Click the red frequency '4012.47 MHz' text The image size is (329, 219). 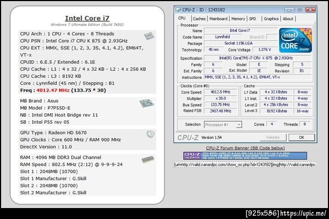53,90
